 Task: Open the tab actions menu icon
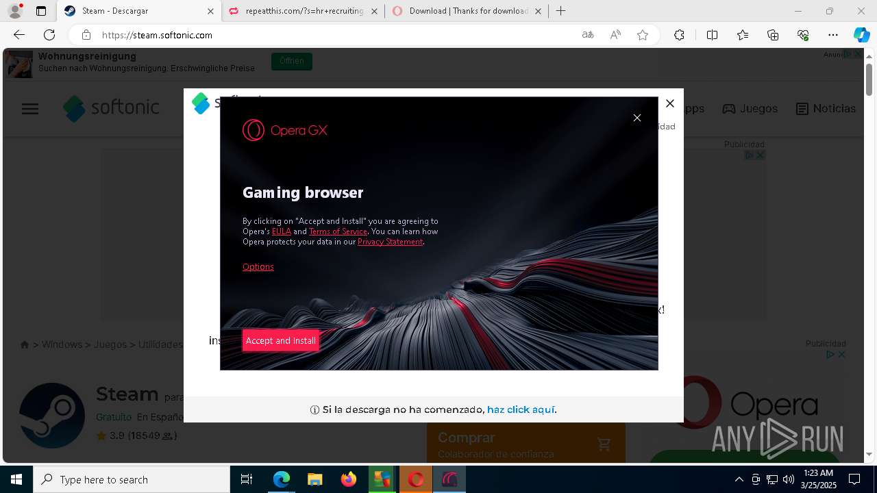click(41, 11)
